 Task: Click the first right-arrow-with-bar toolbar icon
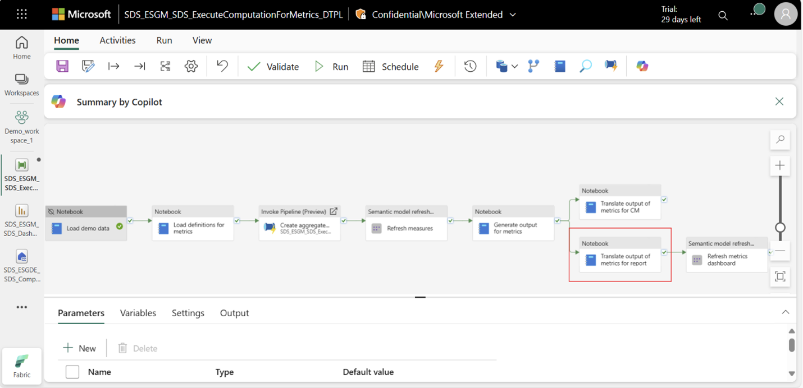pyautogui.click(x=114, y=66)
